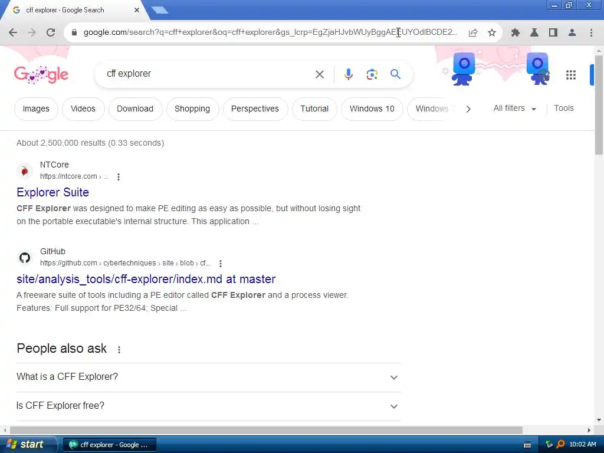Screen dimensions: 604x453
Task: Open more options for NTCore result
Action: [118, 177]
